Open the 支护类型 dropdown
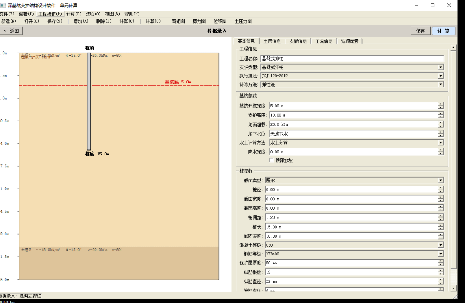Screen dimensions: 465x303 pyautogui.click(x=352, y=67)
